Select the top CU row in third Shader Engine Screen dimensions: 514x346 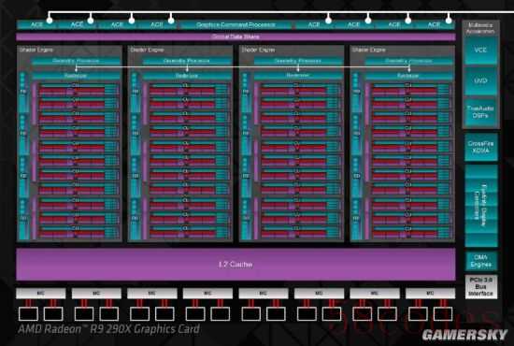(x=300, y=89)
